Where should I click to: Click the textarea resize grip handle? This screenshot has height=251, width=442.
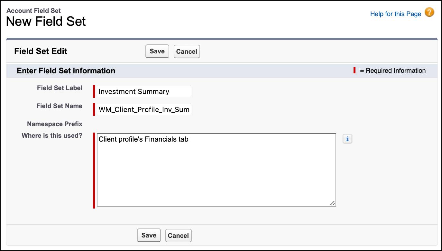coord(333,203)
